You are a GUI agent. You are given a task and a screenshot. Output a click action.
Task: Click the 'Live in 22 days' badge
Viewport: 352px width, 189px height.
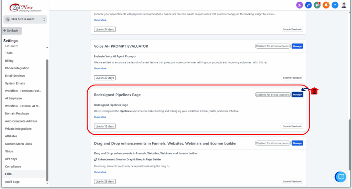(104, 78)
